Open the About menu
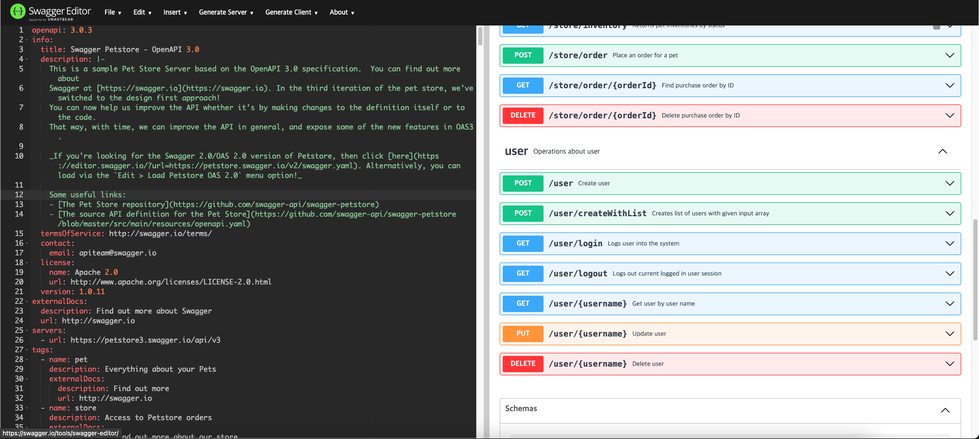This screenshot has height=439, width=979. point(342,12)
